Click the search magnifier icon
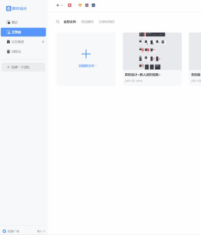This screenshot has width=201, height=235. (x=58, y=22)
